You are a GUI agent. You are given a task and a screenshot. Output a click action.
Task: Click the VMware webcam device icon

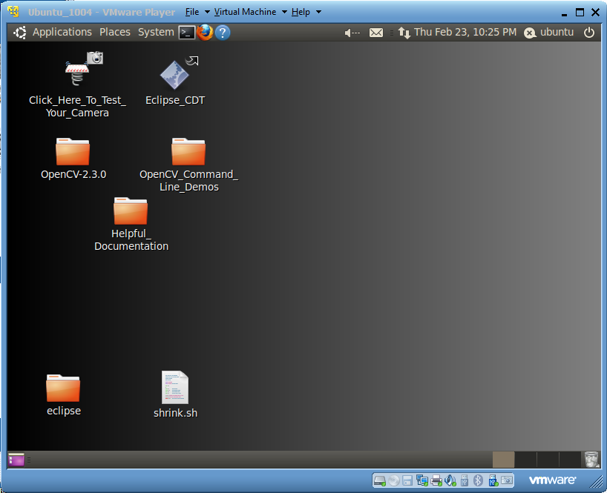507,480
